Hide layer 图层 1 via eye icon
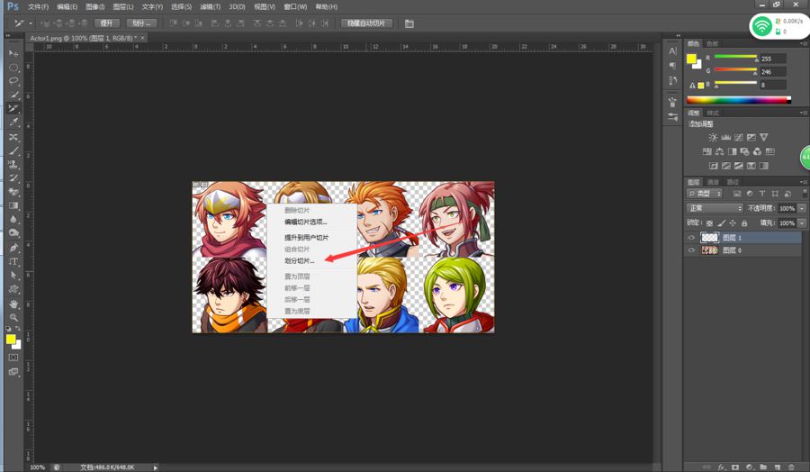This screenshot has width=810, height=472. 691,238
